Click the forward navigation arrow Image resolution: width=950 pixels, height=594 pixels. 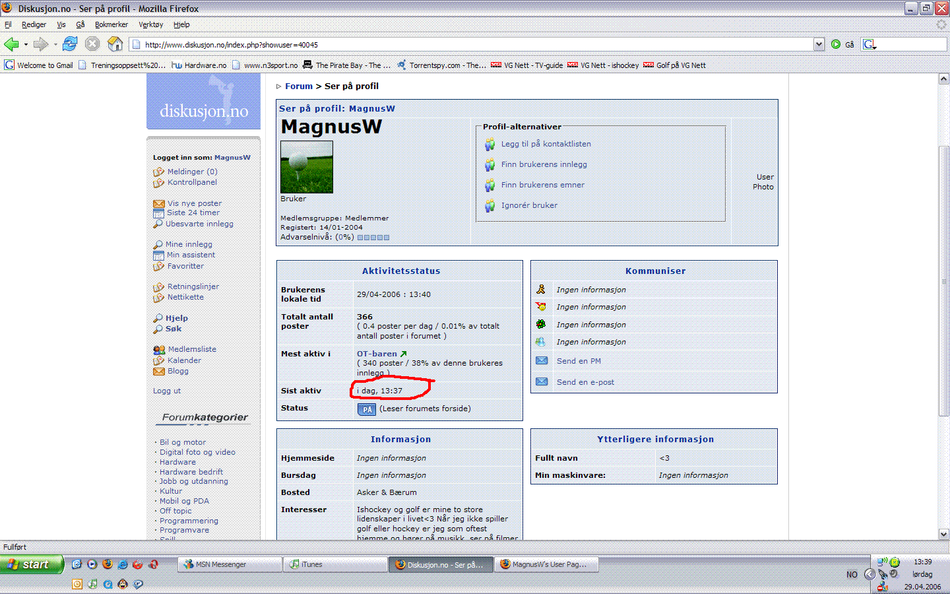tap(40, 44)
